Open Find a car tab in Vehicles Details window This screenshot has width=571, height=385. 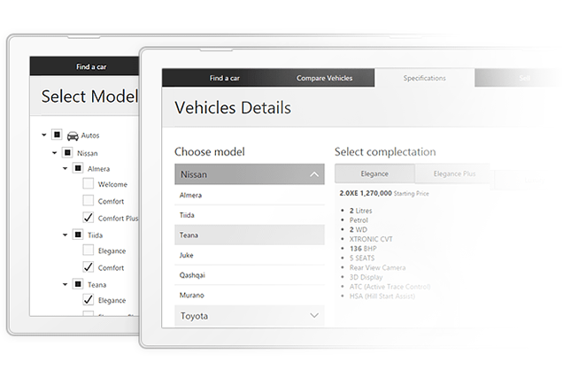tap(224, 78)
